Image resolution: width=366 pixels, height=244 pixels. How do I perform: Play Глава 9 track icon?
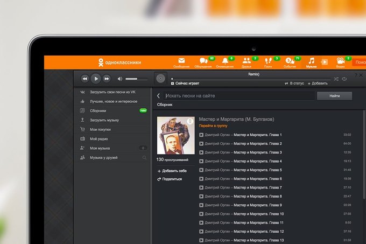(x=201, y=205)
